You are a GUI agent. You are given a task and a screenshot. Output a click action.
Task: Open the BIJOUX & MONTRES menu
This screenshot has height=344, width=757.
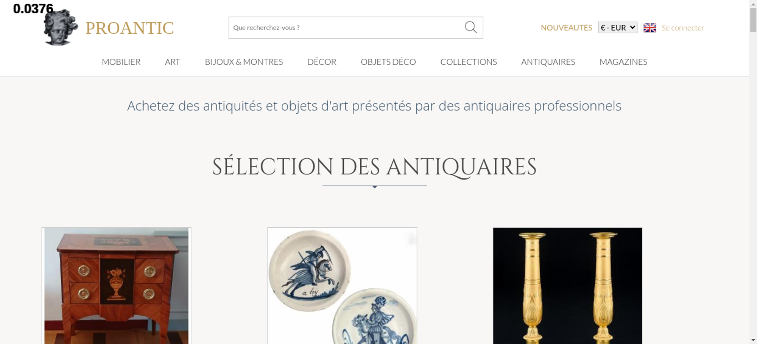click(244, 62)
